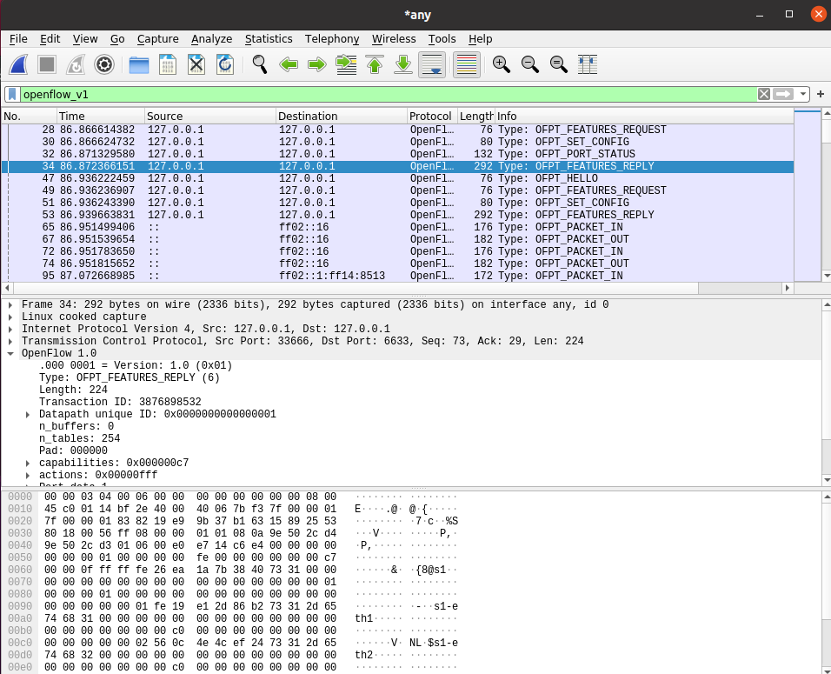This screenshot has height=674, width=831.
Task: Restart the current capture
Action: point(76,64)
